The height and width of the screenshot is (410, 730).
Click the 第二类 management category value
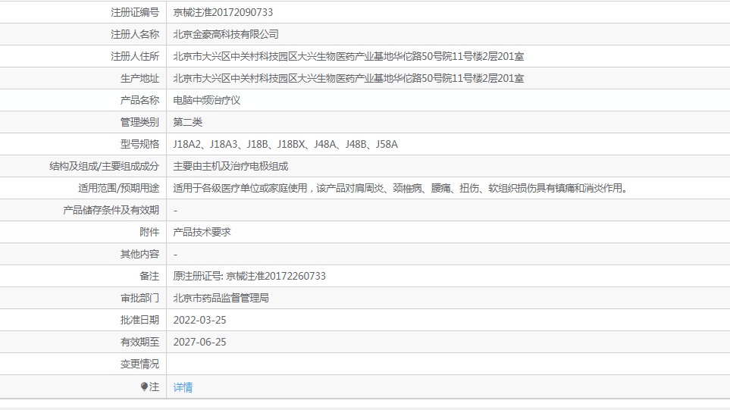click(188, 123)
